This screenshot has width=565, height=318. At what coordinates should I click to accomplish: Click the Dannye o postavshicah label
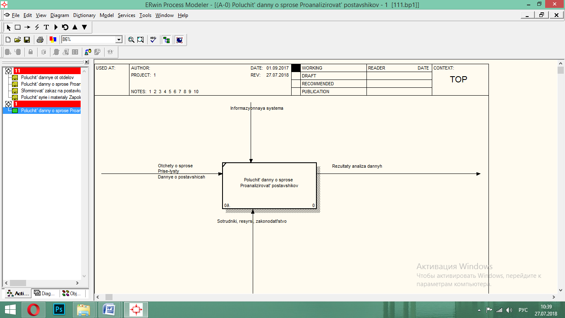182,177
